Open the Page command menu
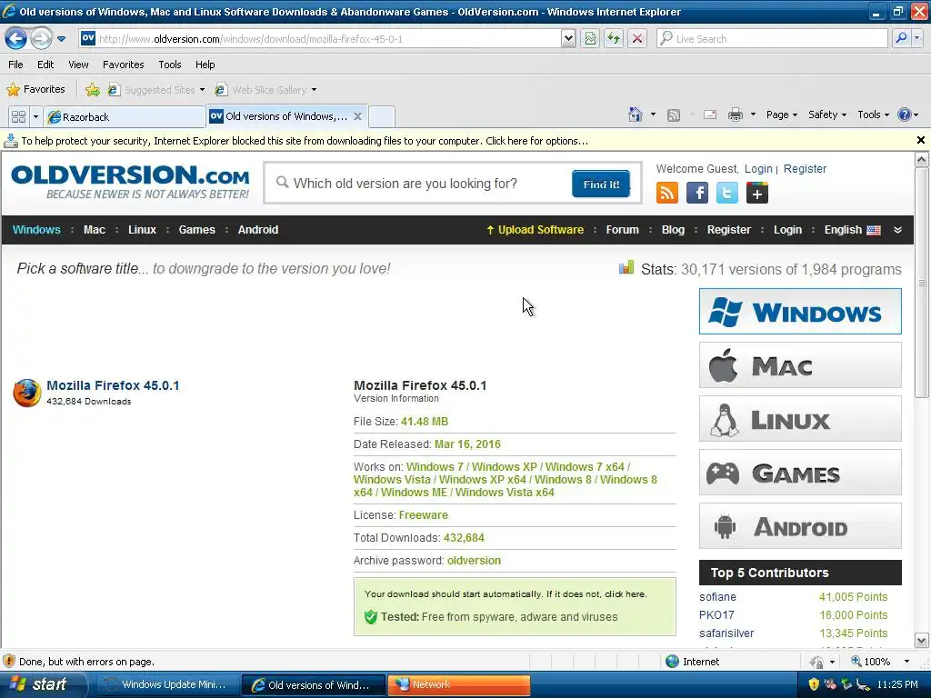Screen dimensions: 931x698 click(x=781, y=115)
